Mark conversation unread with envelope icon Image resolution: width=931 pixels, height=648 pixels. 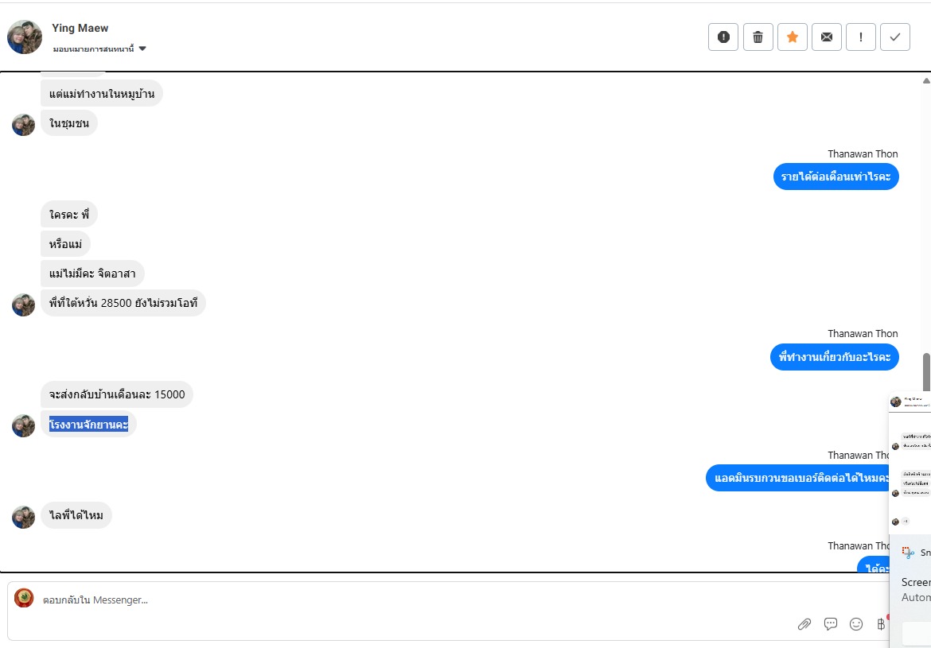point(827,37)
